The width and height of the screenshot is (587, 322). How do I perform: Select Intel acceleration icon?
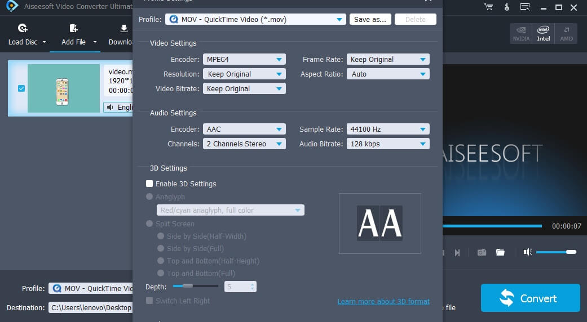pos(543,33)
